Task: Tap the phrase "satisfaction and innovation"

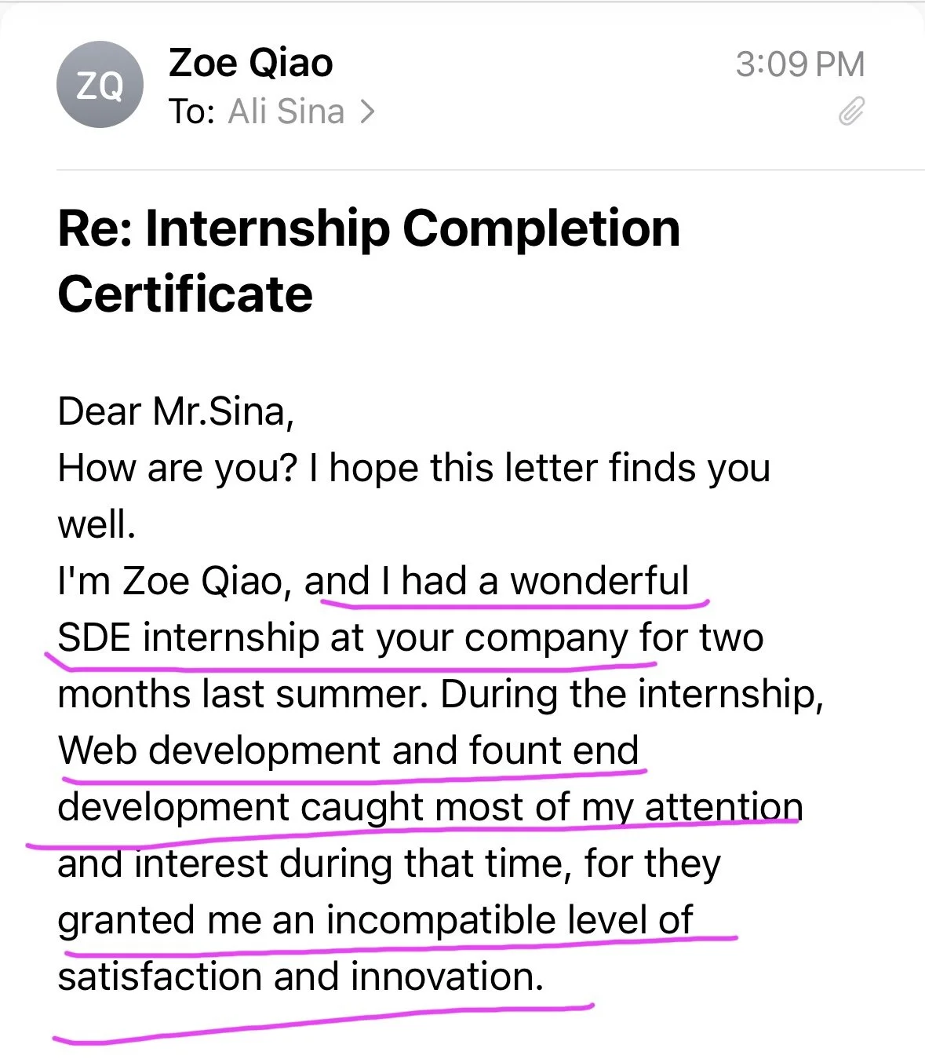Action: tap(300, 977)
